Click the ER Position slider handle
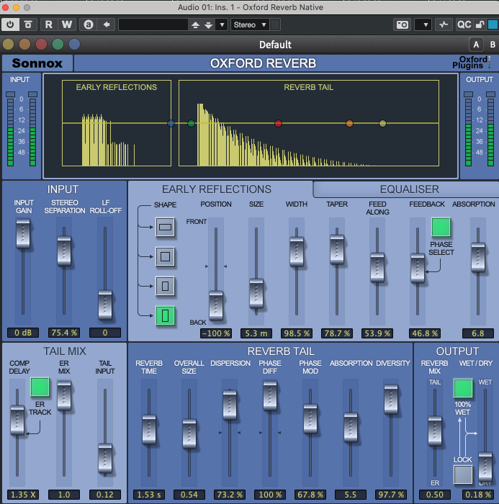 (x=216, y=306)
